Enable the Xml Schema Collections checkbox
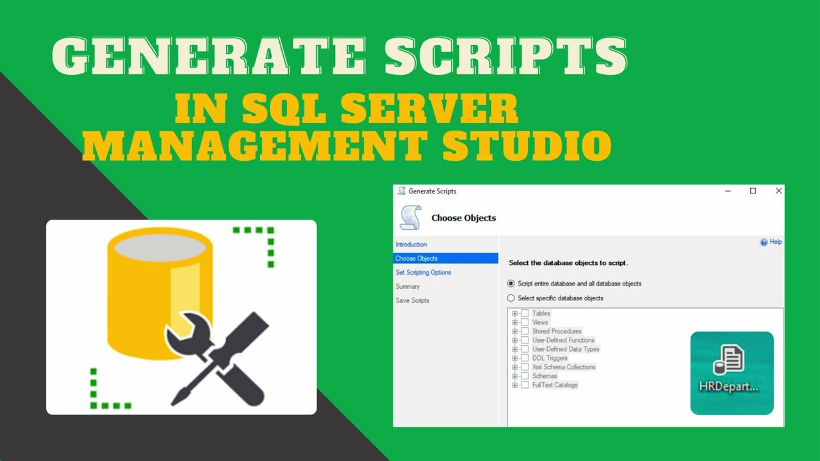The width and height of the screenshot is (820, 461). tap(525, 368)
